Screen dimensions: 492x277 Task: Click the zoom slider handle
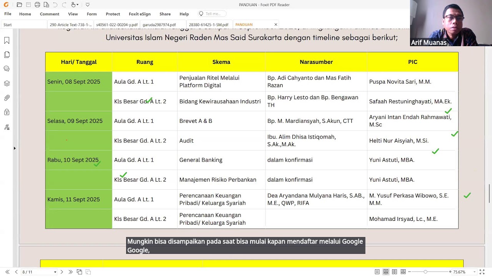[425, 272]
